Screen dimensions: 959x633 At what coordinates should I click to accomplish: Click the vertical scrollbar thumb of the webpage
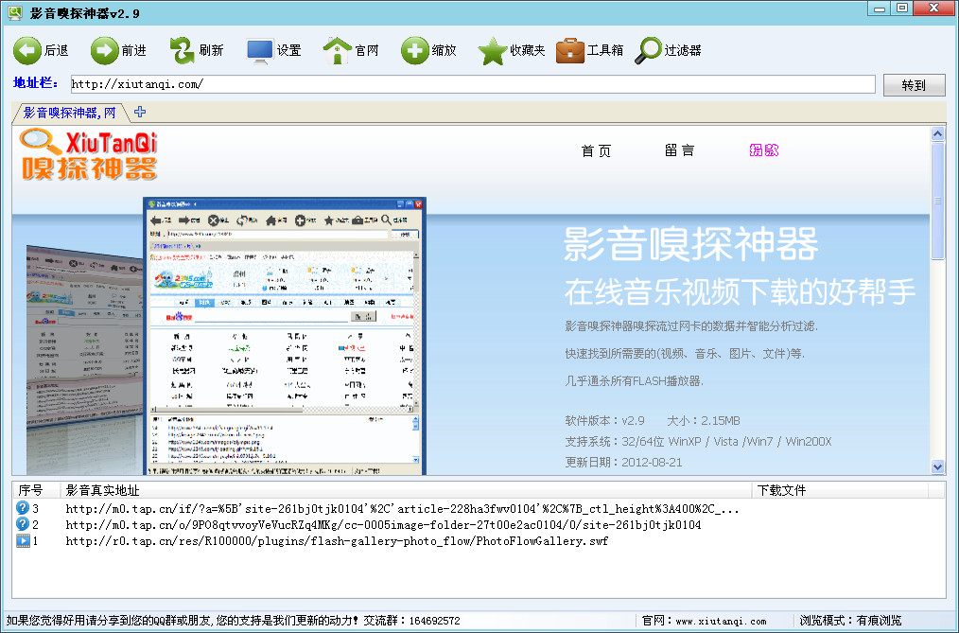[x=937, y=201]
